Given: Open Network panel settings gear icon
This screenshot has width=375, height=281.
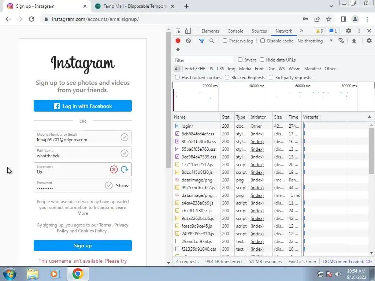Looking at the screenshot, I should click(x=369, y=41).
